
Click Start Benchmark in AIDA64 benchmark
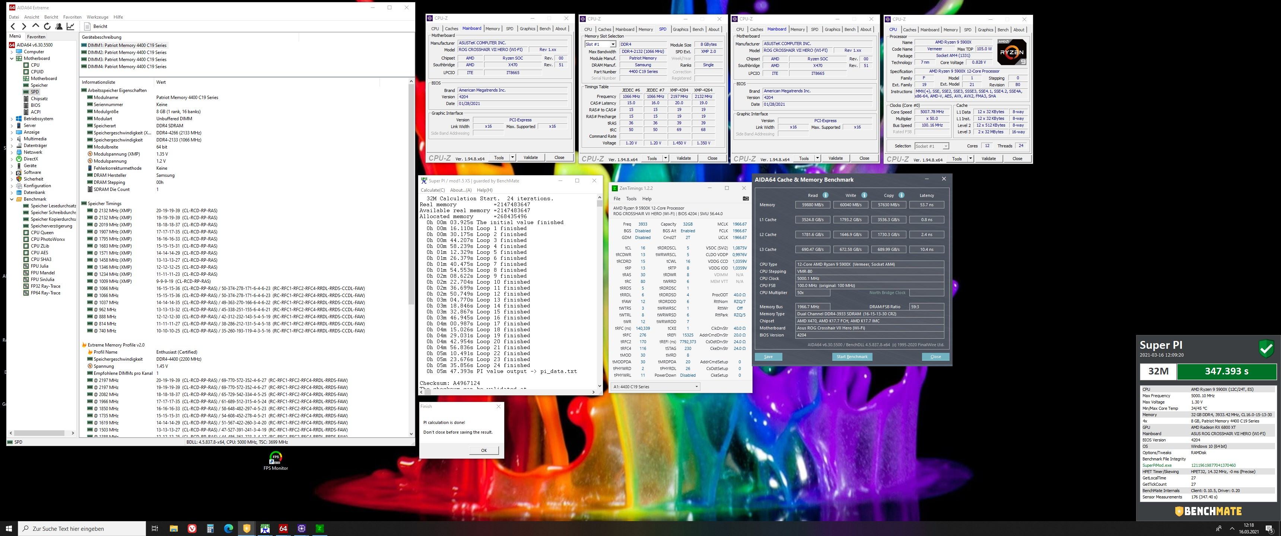[852, 357]
